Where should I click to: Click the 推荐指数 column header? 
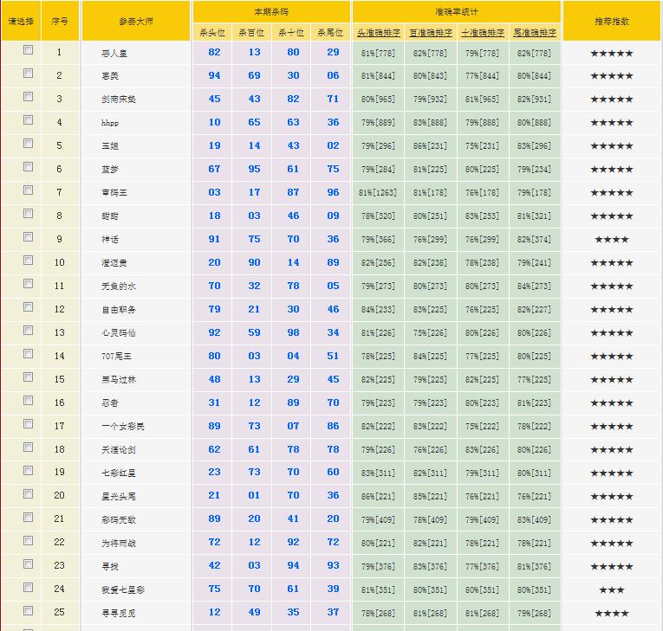(612, 21)
